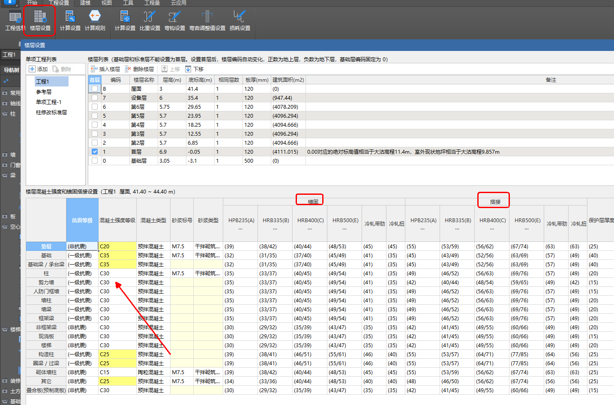
Task: Expand the 轴线 navigation group
Action: tap(5, 103)
